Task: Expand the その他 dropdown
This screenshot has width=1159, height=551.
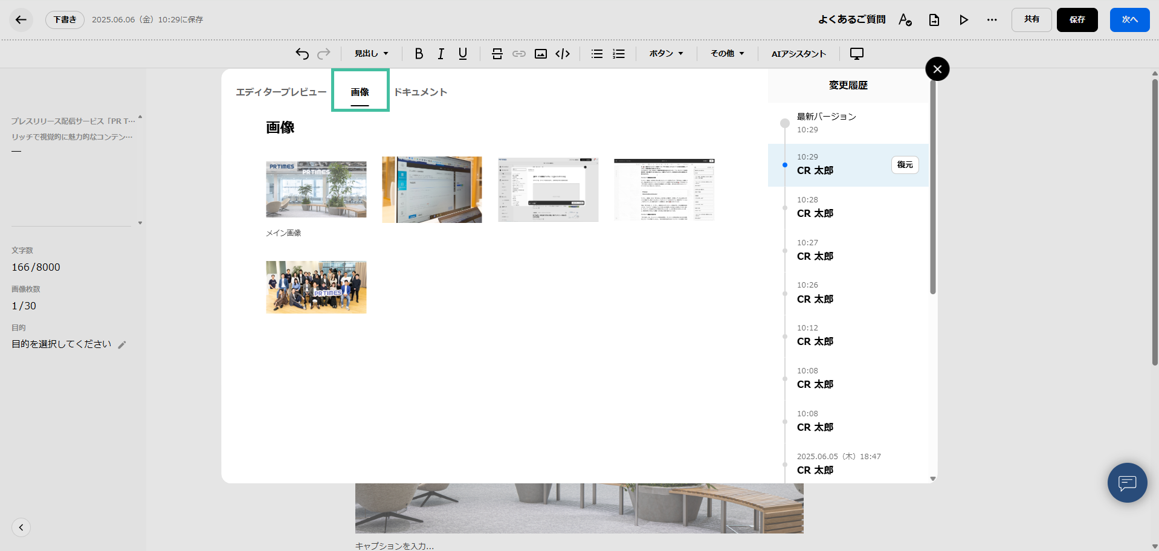Action: point(727,54)
